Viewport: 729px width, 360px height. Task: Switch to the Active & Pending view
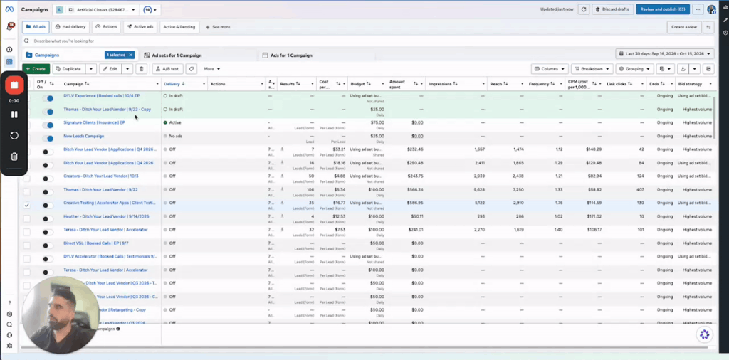point(179,27)
